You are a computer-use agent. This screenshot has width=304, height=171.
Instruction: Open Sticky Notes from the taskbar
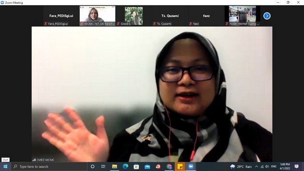coord(180,167)
